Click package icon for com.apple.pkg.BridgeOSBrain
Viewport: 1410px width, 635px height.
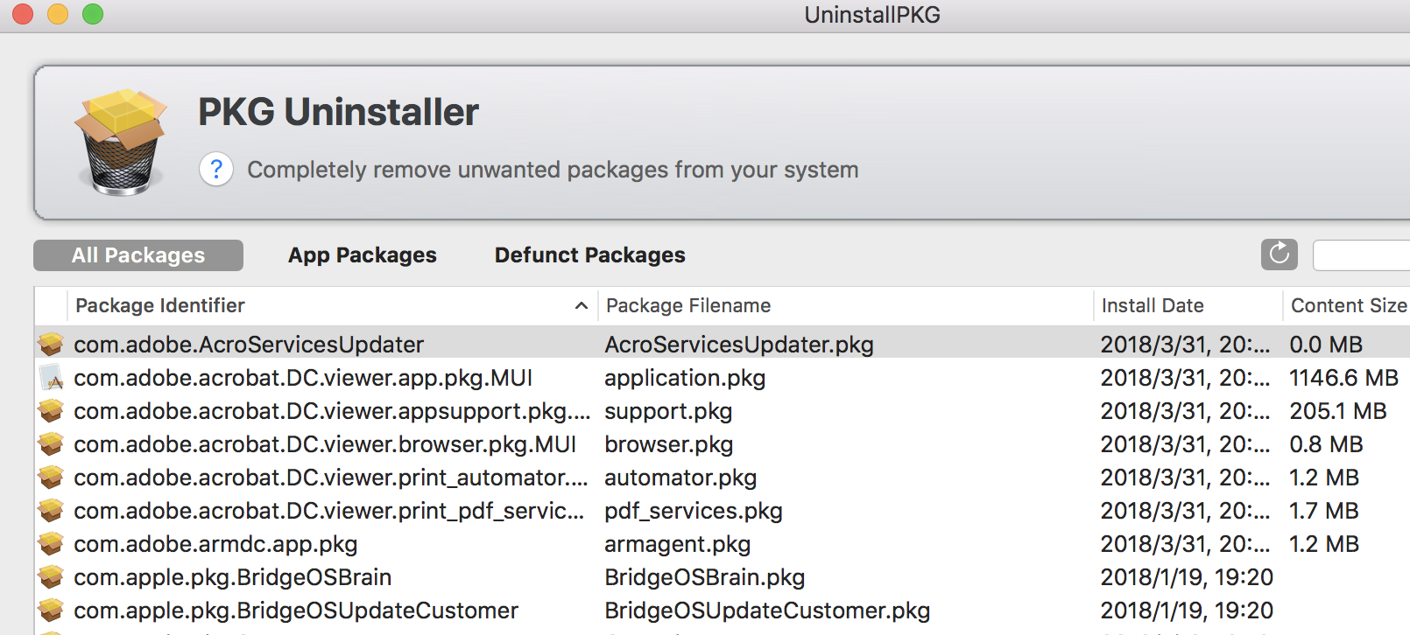click(51, 577)
